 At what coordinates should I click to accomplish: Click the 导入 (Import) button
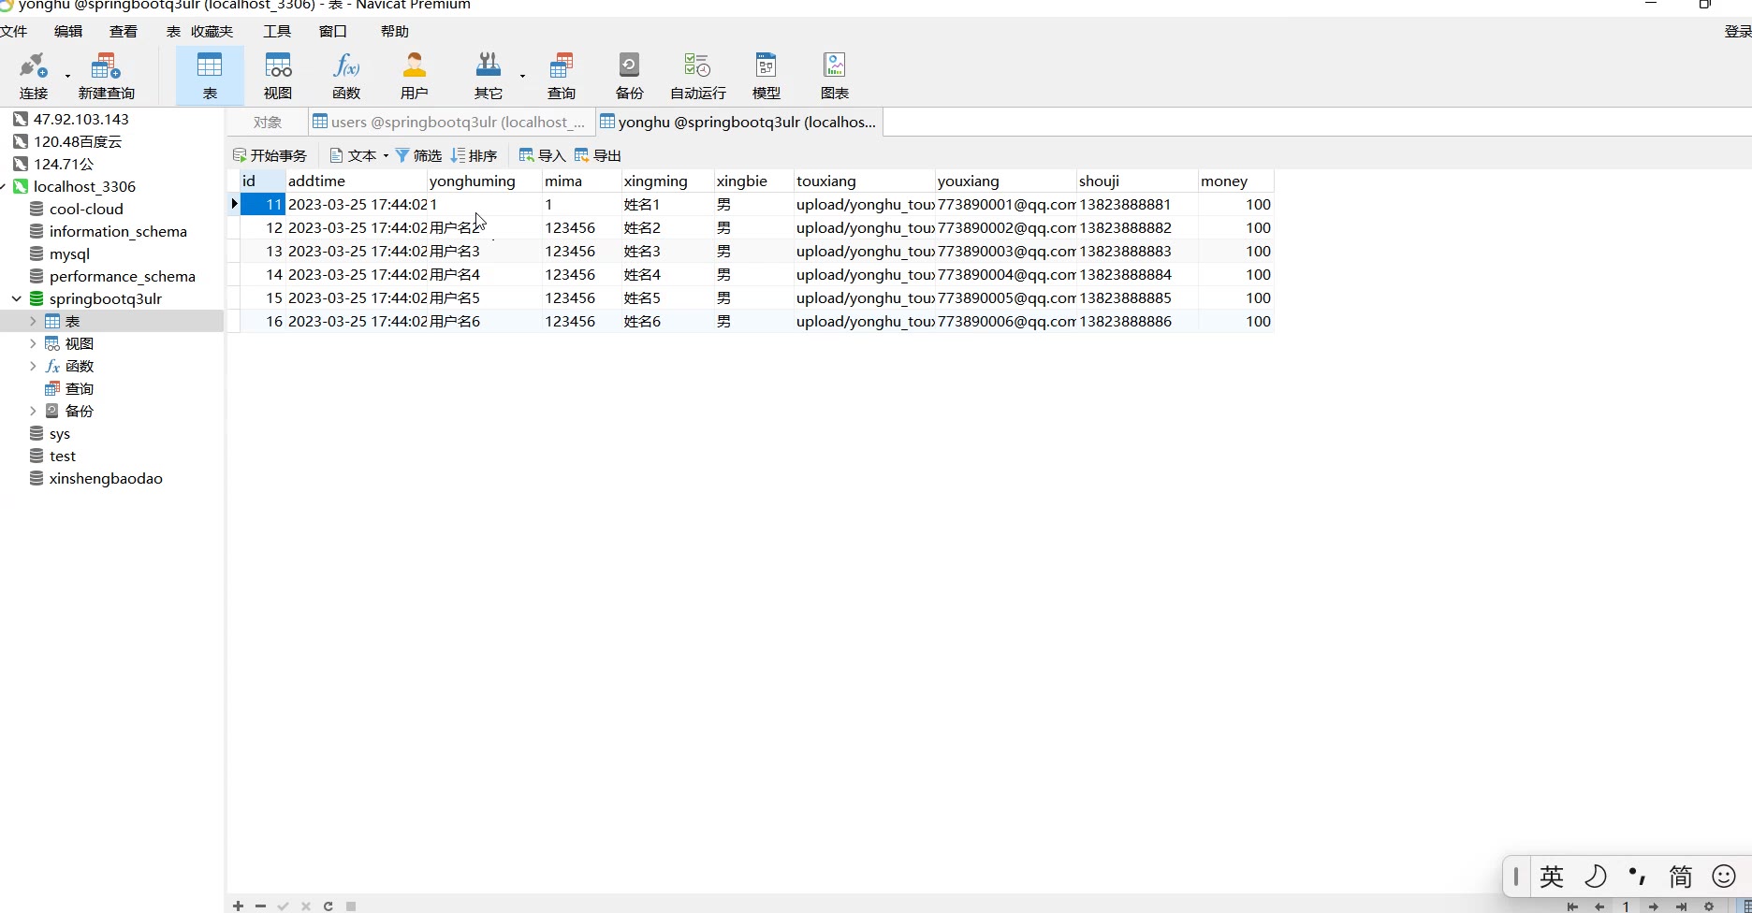pyautogui.click(x=542, y=155)
